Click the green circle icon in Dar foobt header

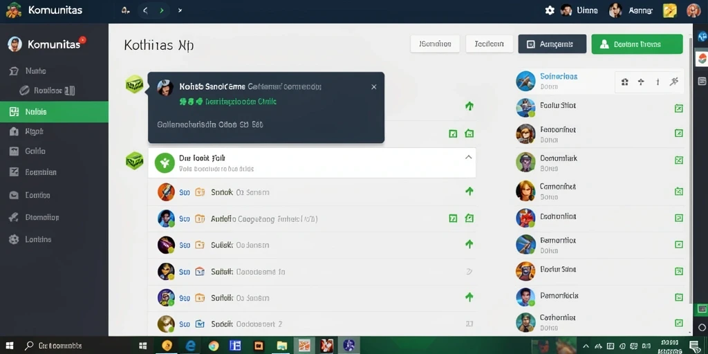(165, 163)
